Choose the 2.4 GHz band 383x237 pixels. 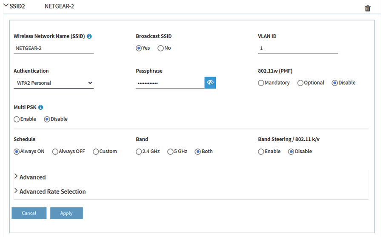(139, 151)
